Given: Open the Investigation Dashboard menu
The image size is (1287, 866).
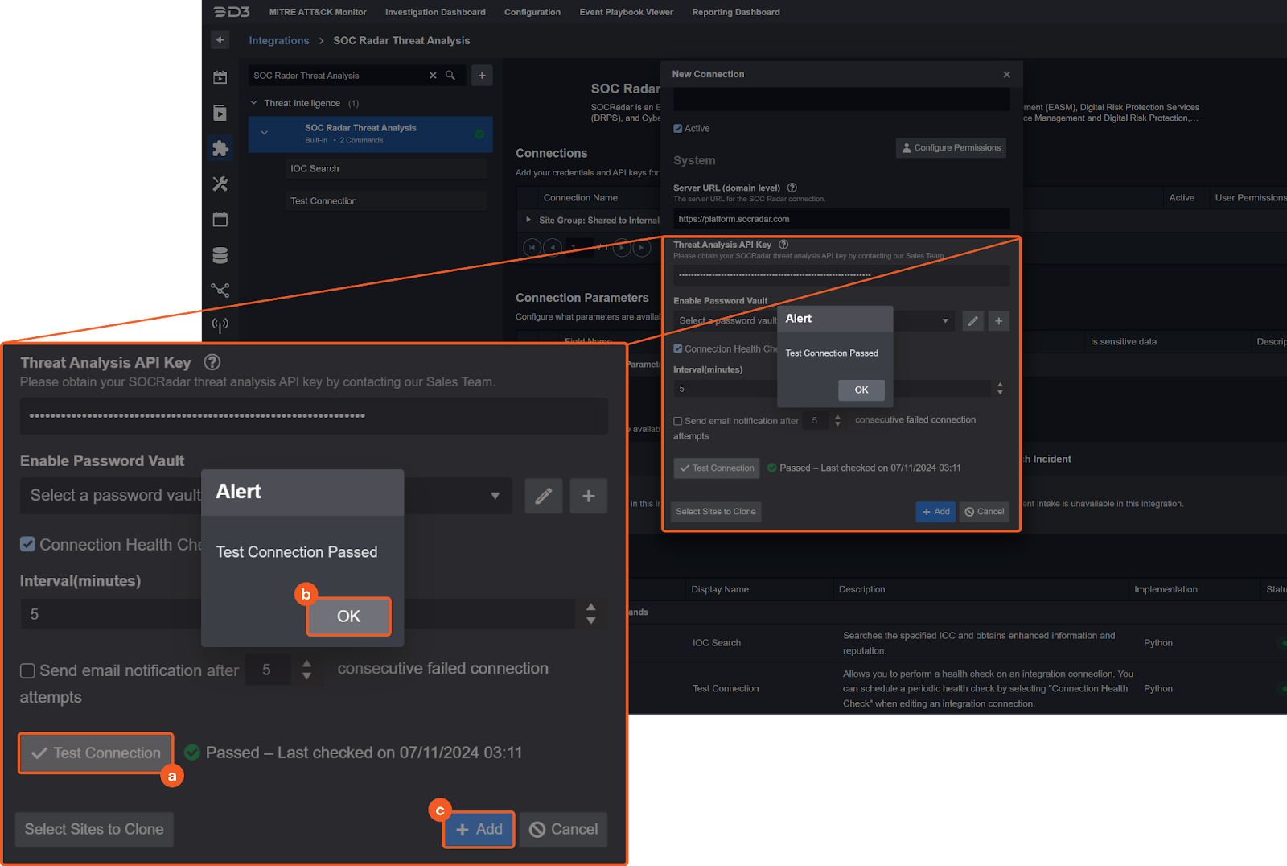Looking at the screenshot, I should 435,12.
